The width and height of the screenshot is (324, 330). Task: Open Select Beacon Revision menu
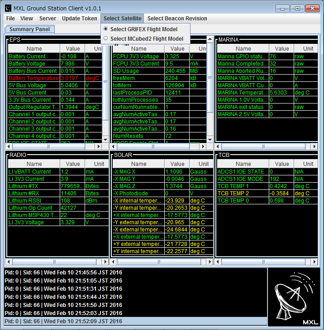177,19
